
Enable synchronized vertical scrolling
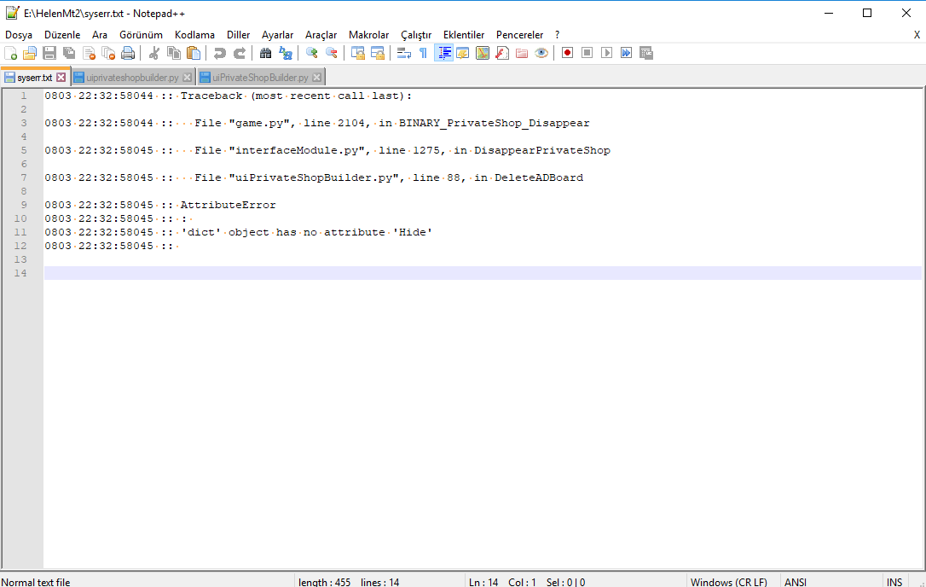pyautogui.click(x=358, y=53)
